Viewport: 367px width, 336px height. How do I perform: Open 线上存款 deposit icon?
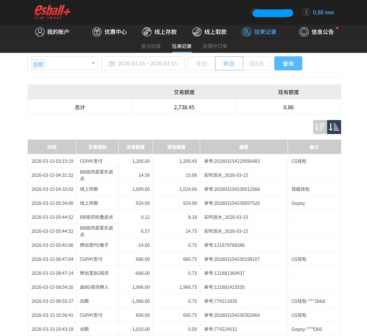147,31
